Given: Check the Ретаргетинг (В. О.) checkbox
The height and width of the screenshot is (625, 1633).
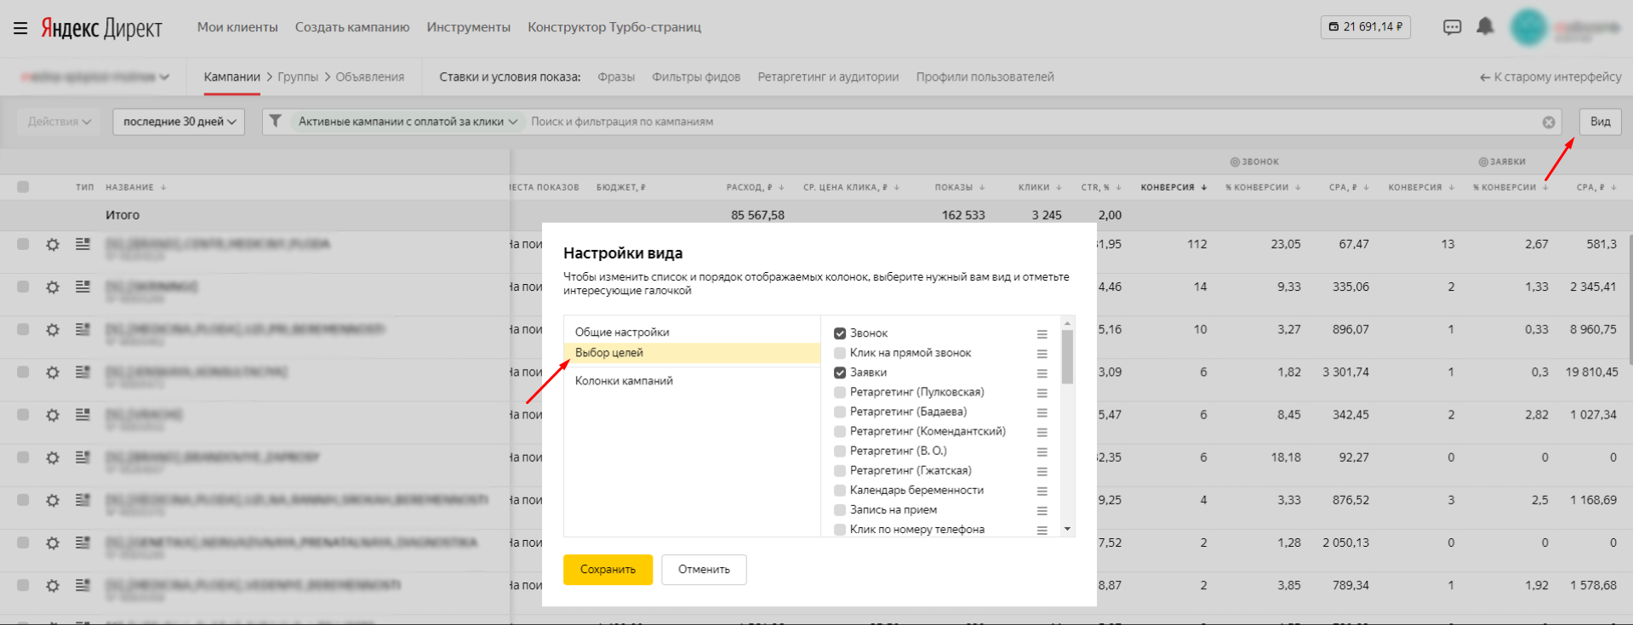Looking at the screenshot, I should pyautogui.click(x=840, y=451).
